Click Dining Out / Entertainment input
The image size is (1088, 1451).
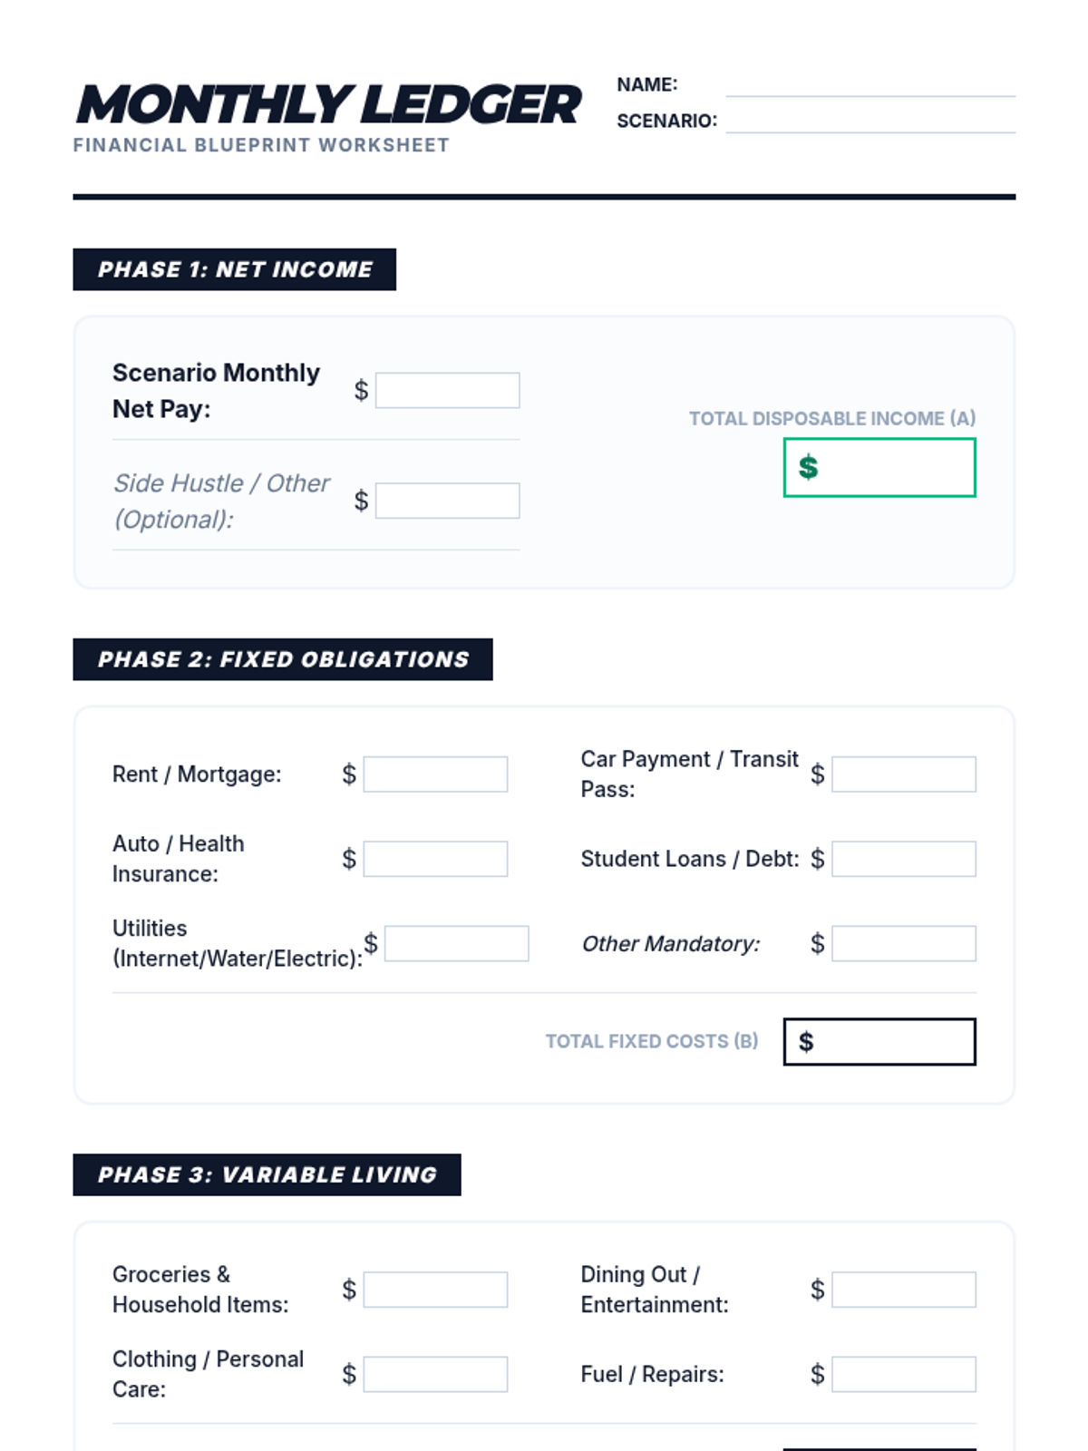(x=904, y=1290)
